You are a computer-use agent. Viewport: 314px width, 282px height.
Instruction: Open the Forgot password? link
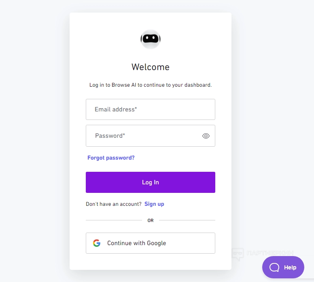111,158
